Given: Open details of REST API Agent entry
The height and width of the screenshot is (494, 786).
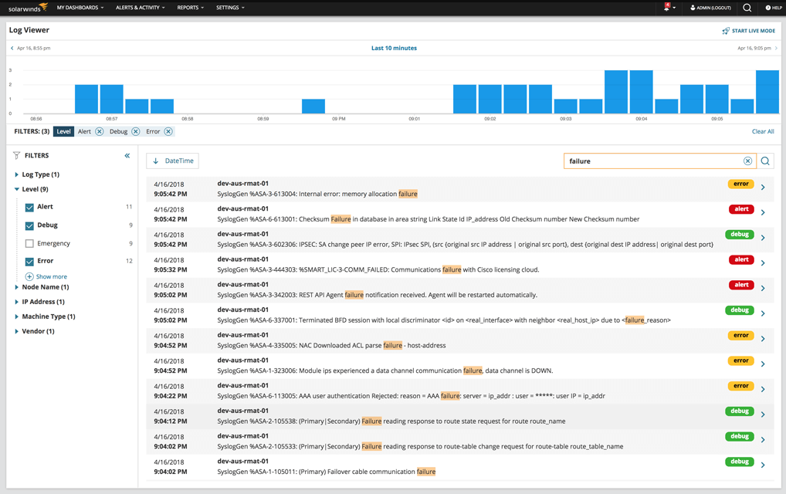Looking at the screenshot, I should pos(763,289).
